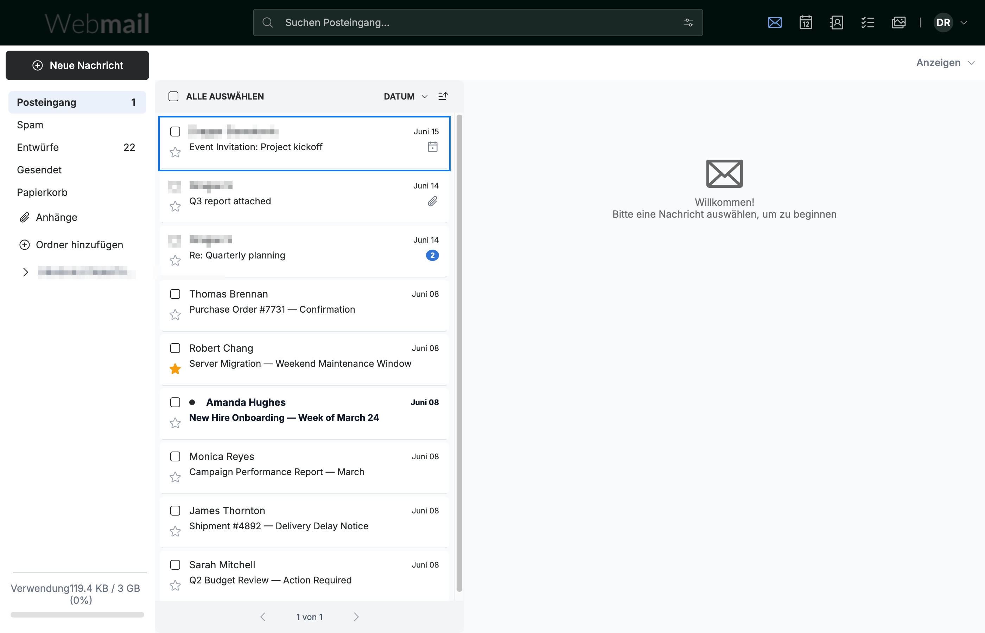
Task: Click Alle Auswählen label
Action: coord(225,96)
